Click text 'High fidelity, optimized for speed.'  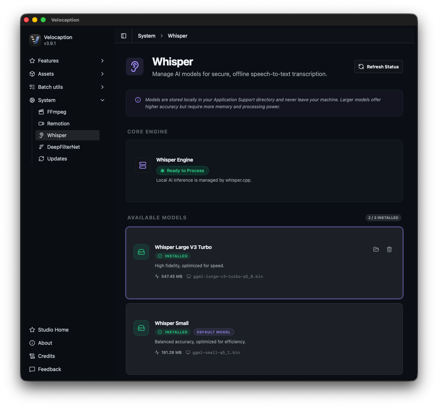coord(190,265)
